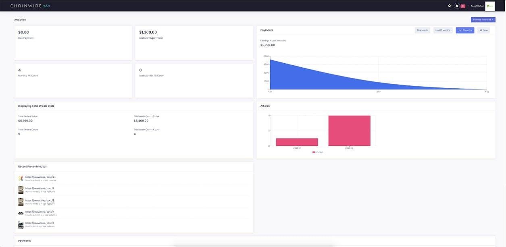506x247 pixels.
Task: Open the notifications bell icon
Action: pyautogui.click(x=457, y=6)
